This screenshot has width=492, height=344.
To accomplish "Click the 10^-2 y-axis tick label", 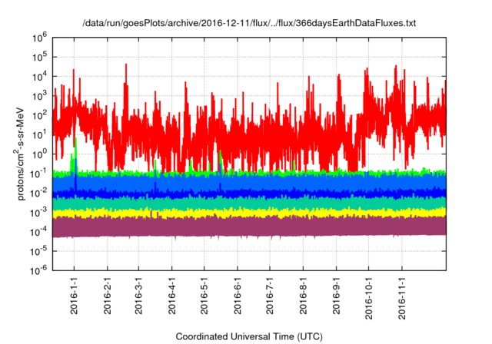I will 39,193.
